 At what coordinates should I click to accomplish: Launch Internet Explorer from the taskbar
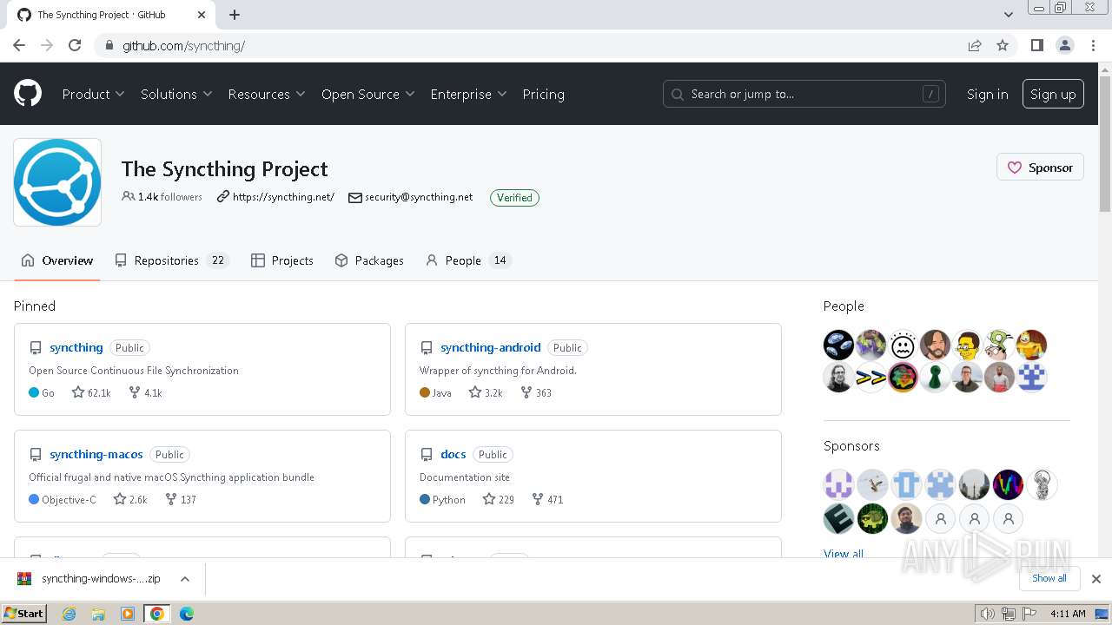(69, 614)
